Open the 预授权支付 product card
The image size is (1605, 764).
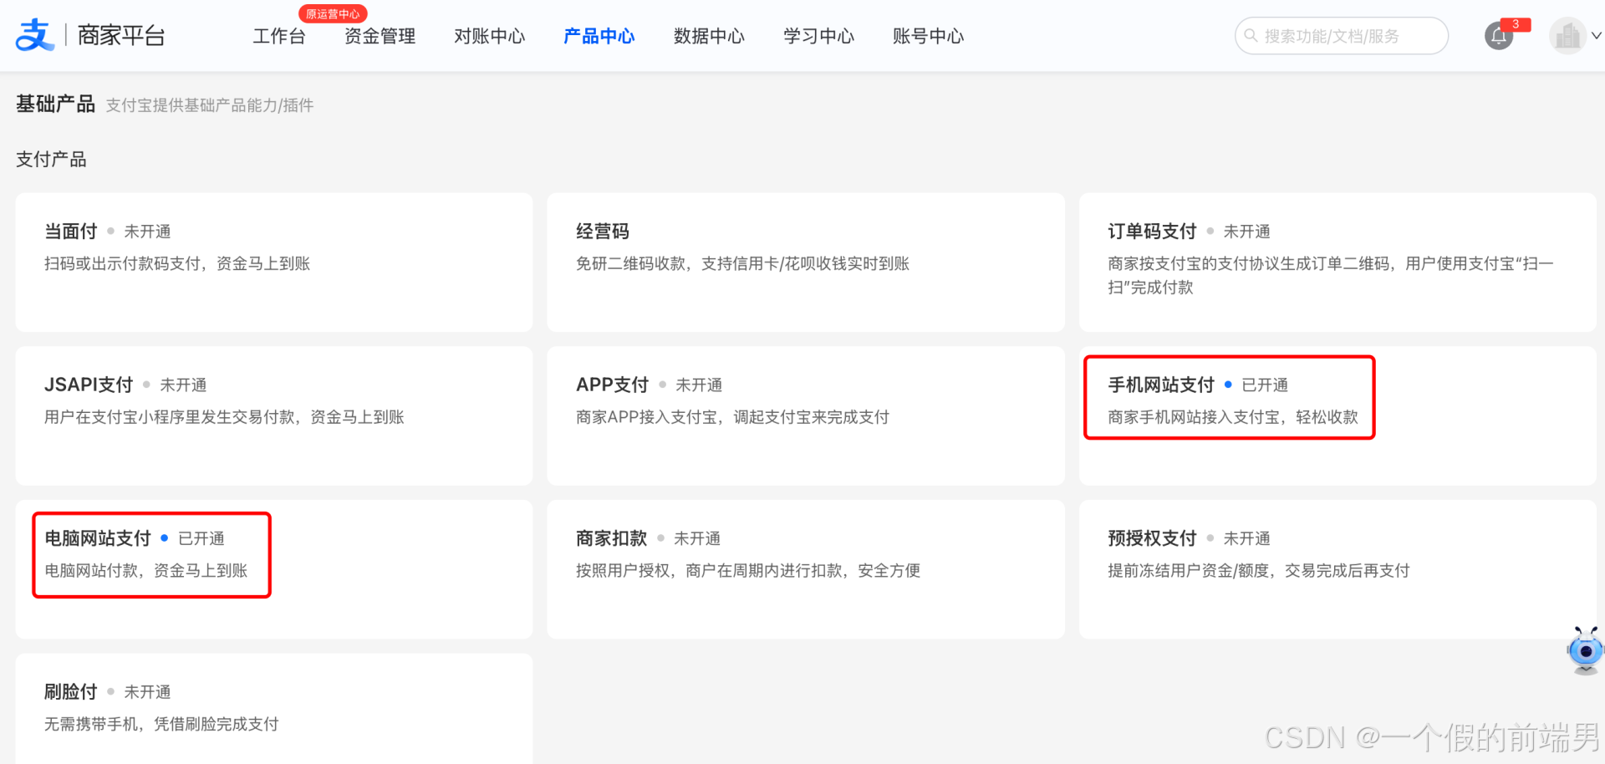(1337, 569)
